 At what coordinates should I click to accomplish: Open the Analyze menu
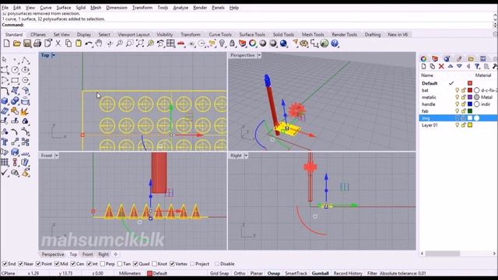point(181,8)
